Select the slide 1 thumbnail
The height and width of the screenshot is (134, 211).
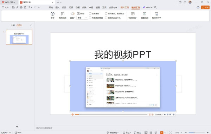click(19, 37)
